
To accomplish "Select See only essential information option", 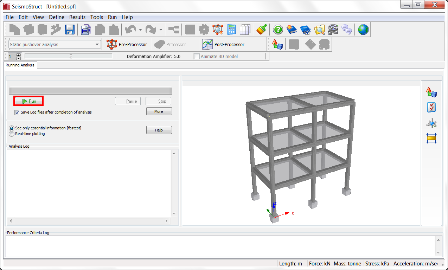I will click(12, 128).
